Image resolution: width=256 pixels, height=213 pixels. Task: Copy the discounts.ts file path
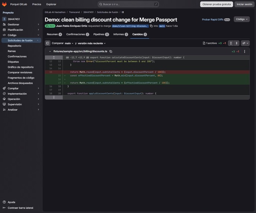pyautogui.click(x=111, y=51)
